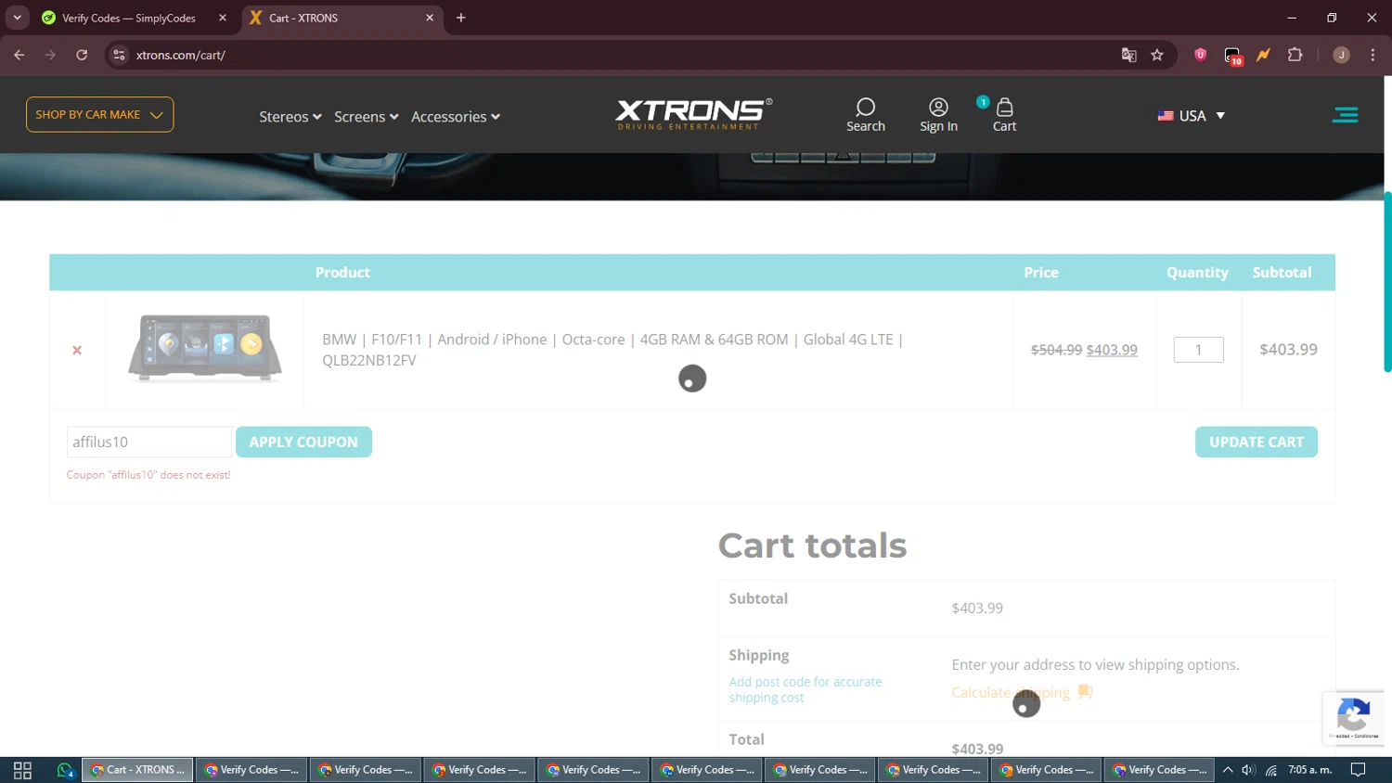The width and height of the screenshot is (1392, 783).
Task: Click the Update Cart button
Action: point(1256,442)
